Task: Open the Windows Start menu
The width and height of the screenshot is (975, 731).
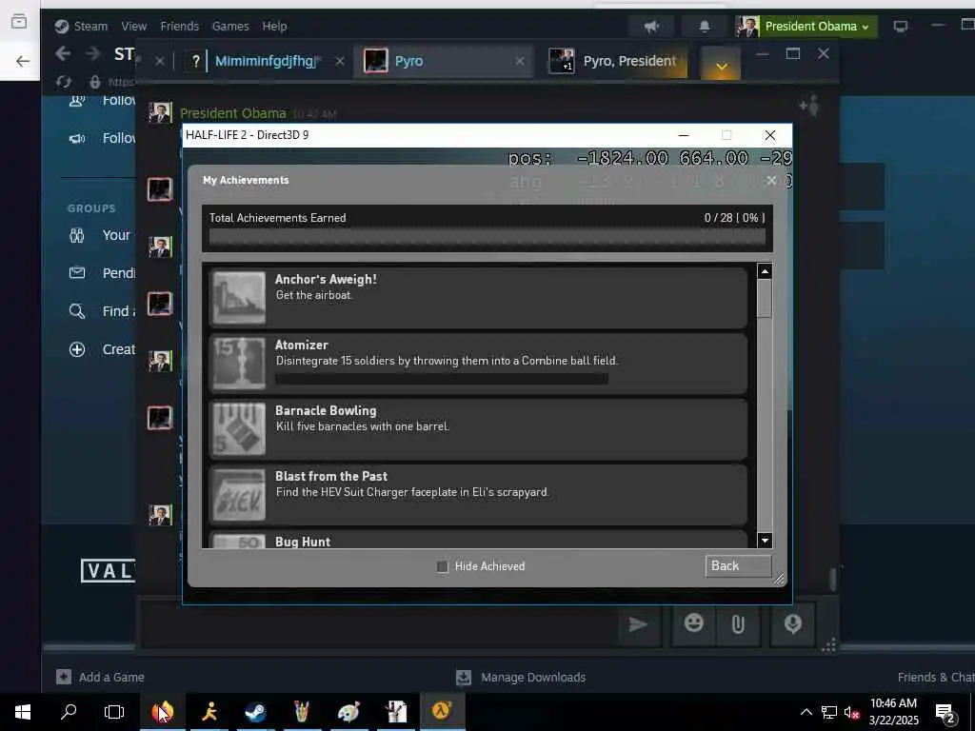Action: tap(23, 712)
